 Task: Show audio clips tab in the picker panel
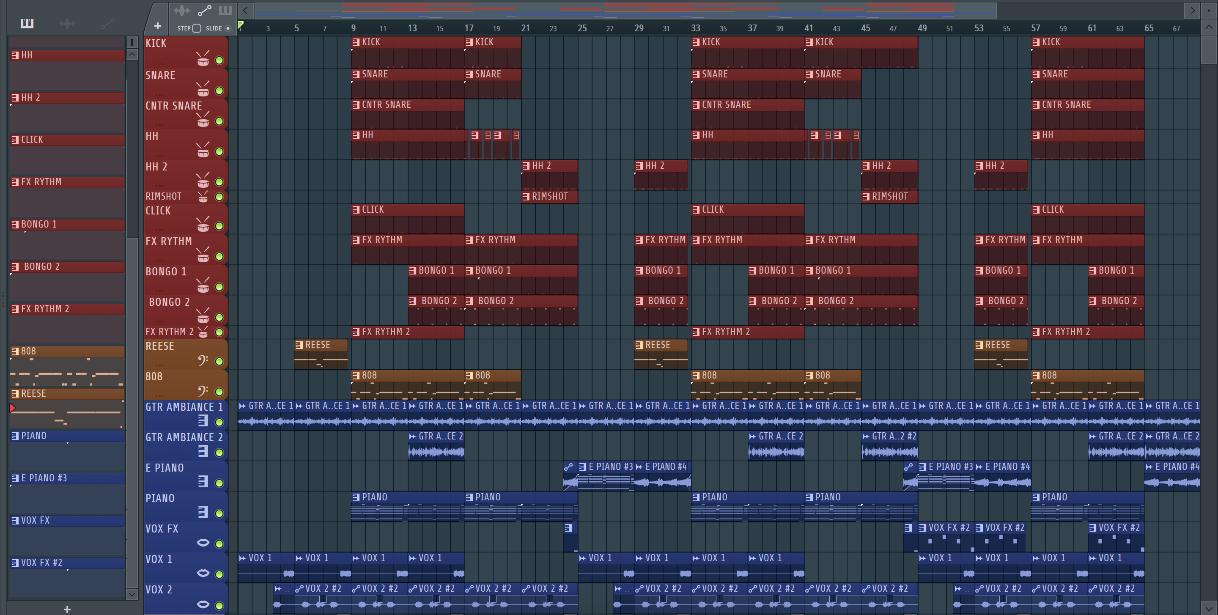(67, 23)
